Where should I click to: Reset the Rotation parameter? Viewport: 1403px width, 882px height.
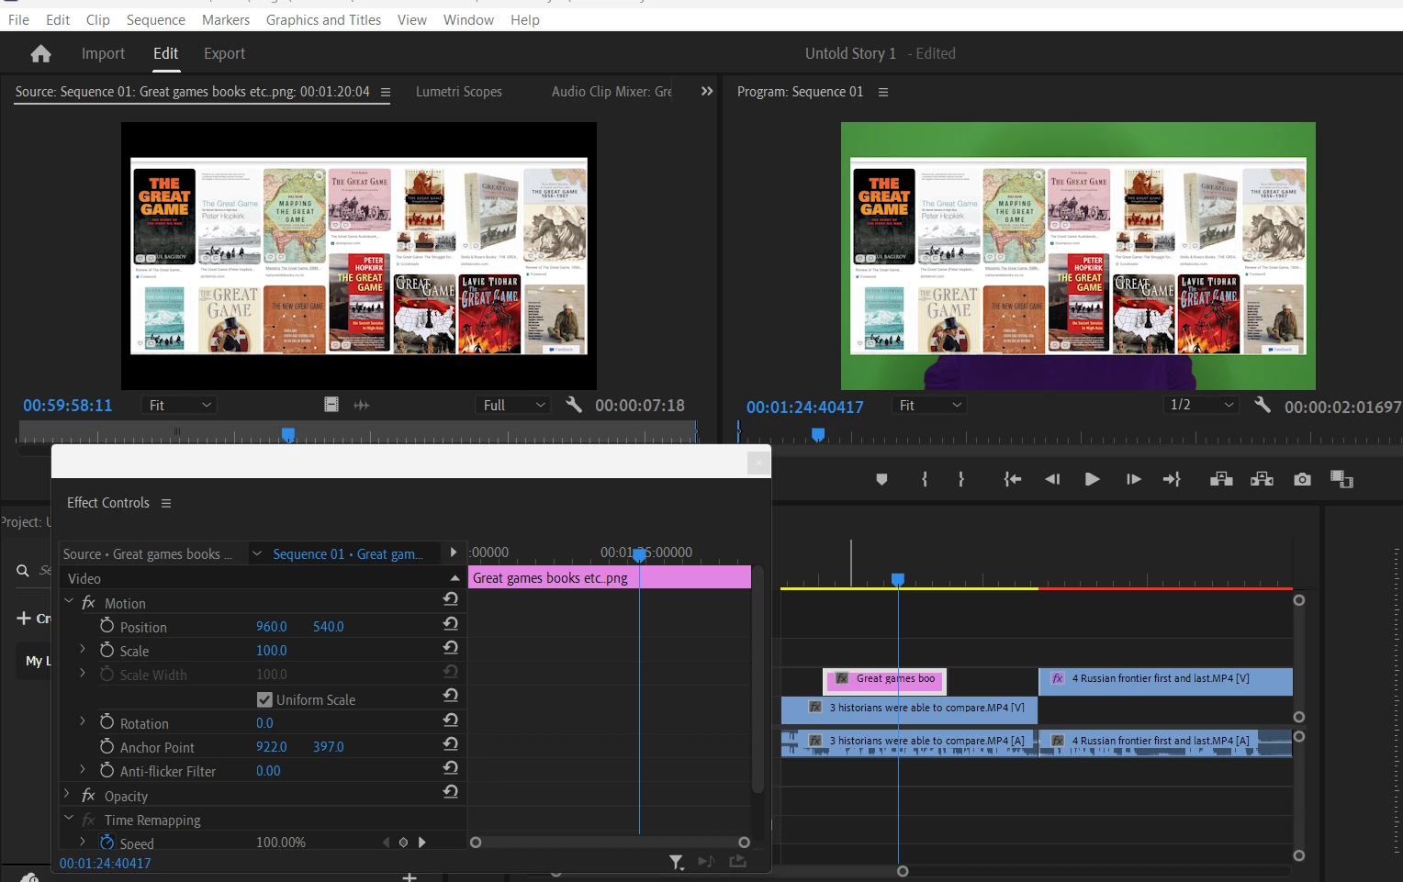451,720
